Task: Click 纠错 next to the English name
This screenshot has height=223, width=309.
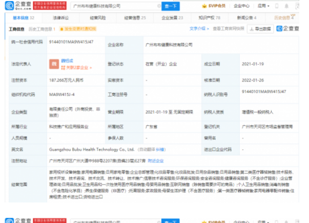Action: pos(160,150)
